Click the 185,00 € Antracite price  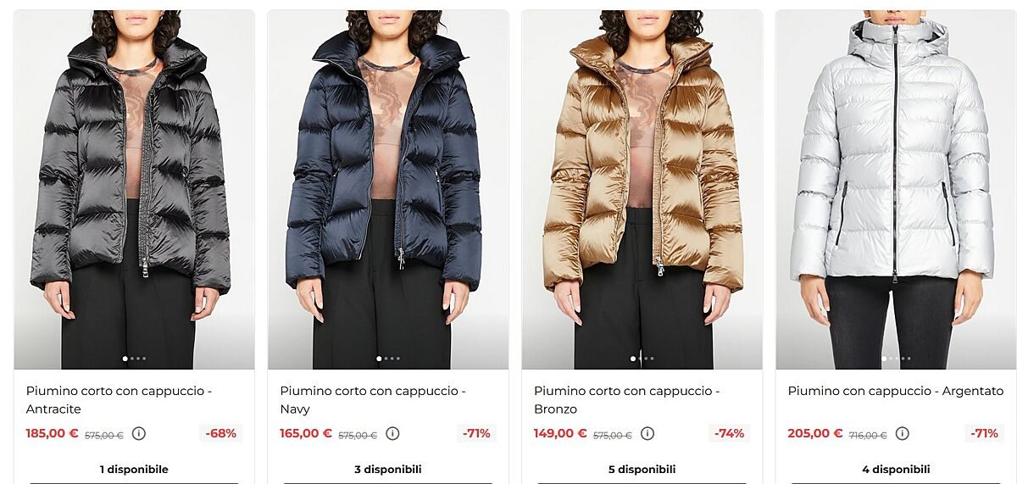click(x=52, y=433)
